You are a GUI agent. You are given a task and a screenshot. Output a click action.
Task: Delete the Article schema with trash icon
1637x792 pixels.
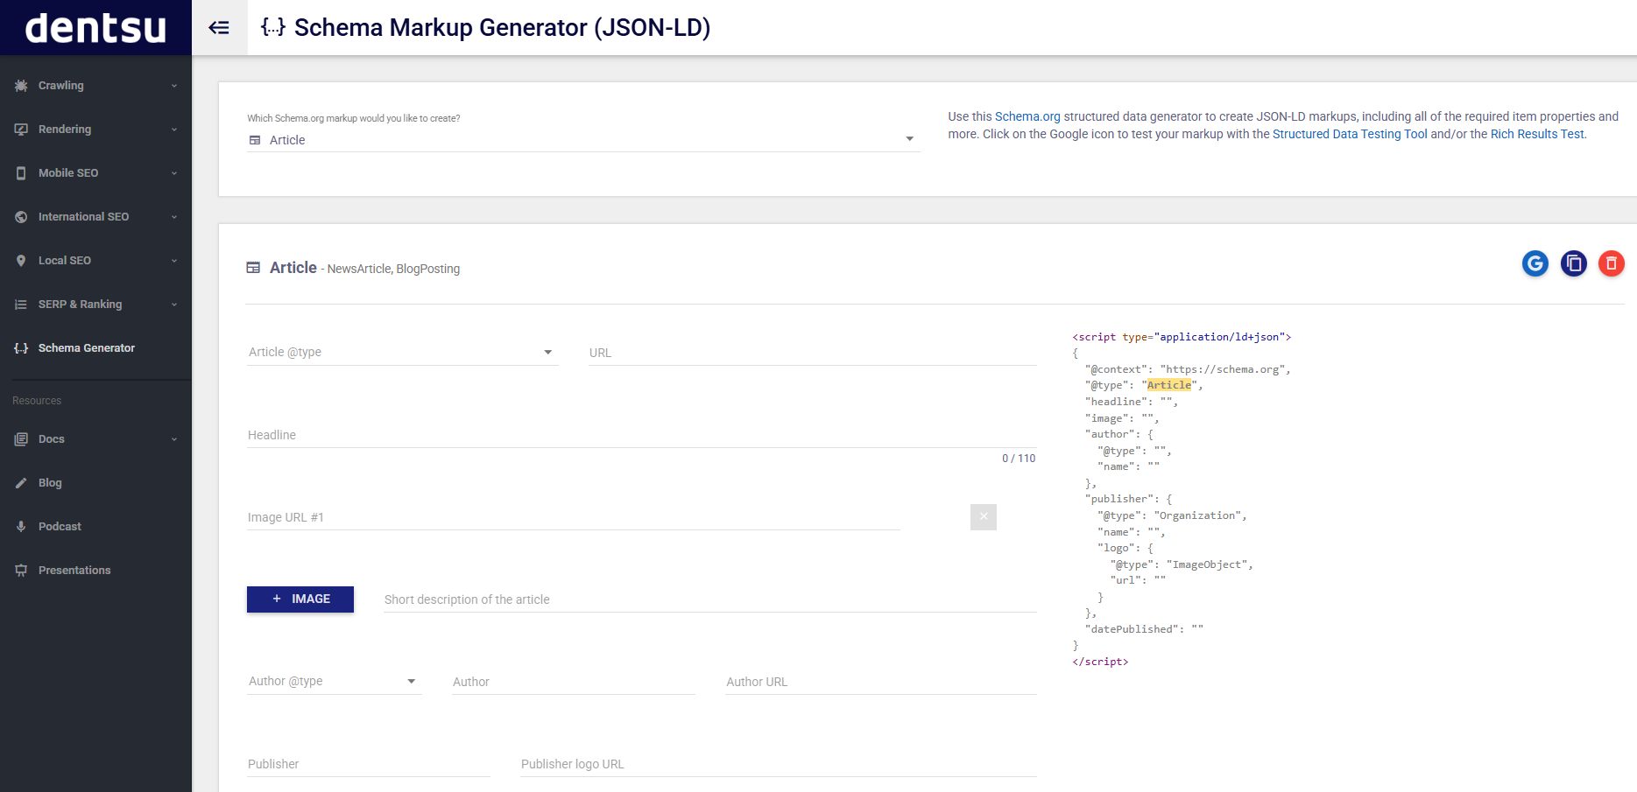click(x=1612, y=263)
